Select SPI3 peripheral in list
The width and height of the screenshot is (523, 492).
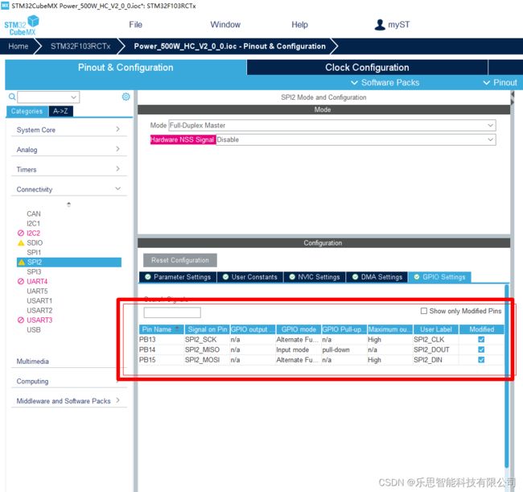click(34, 271)
